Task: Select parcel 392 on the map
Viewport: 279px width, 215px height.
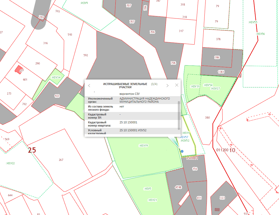Action: pyautogui.click(x=25, y=104)
